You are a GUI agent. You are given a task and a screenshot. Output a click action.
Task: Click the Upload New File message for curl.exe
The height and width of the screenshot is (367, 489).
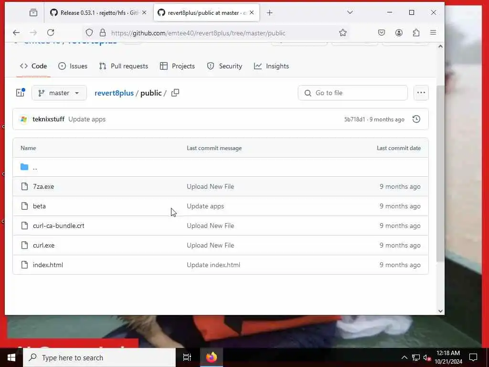coord(211,246)
